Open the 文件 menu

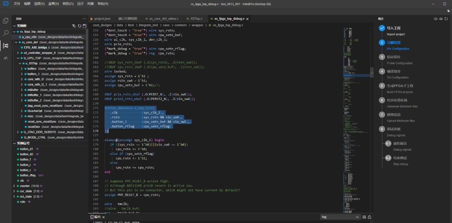[x=17, y=4]
